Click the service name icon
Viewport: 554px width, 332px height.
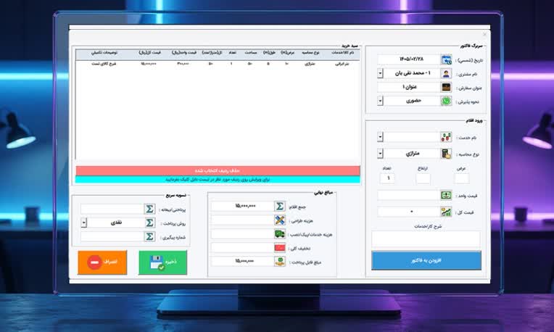pos(446,137)
